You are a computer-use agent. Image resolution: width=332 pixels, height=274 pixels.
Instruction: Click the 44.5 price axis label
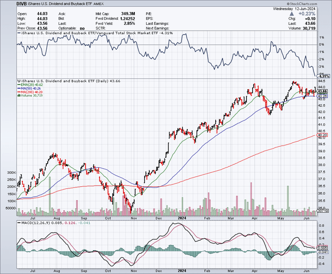tap(322, 81)
